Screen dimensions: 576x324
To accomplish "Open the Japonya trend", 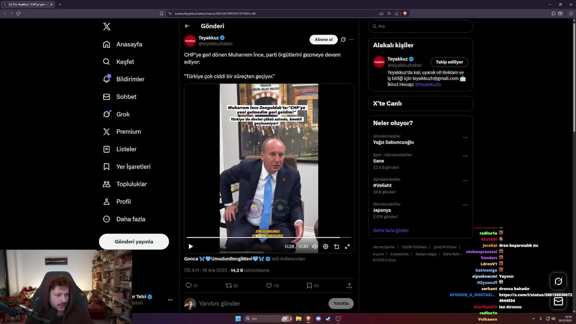I will click(x=382, y=210).
